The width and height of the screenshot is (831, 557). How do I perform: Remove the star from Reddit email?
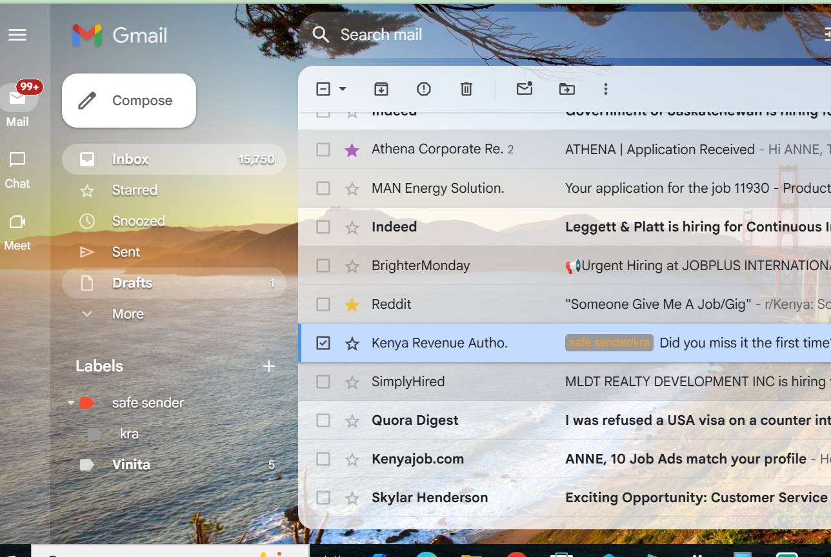click(352, 305)
